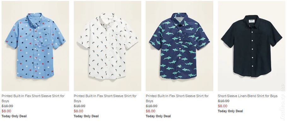Click Today Only Deal under linen-blend shirt

click(230, 111)
